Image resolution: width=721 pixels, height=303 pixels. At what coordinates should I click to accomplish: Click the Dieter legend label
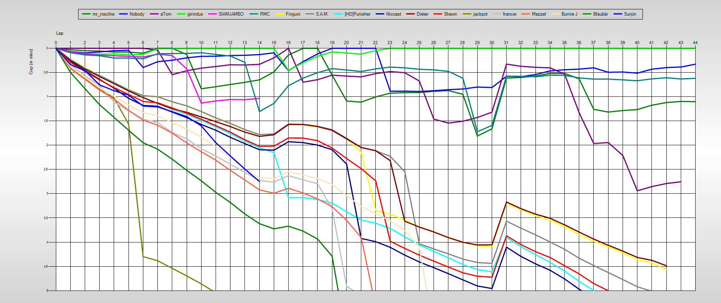[422, 14]
